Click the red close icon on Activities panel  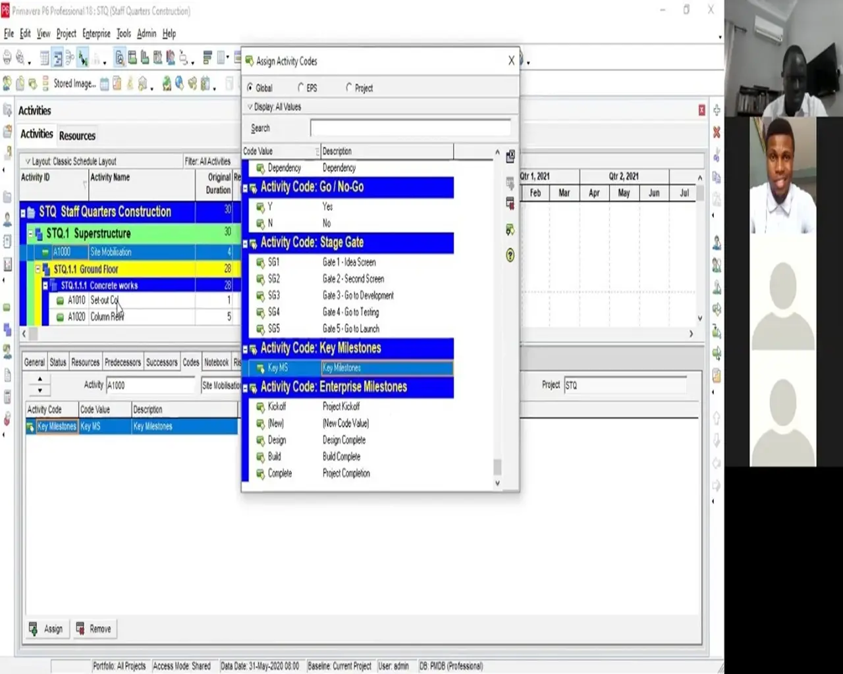pos(701,111)
